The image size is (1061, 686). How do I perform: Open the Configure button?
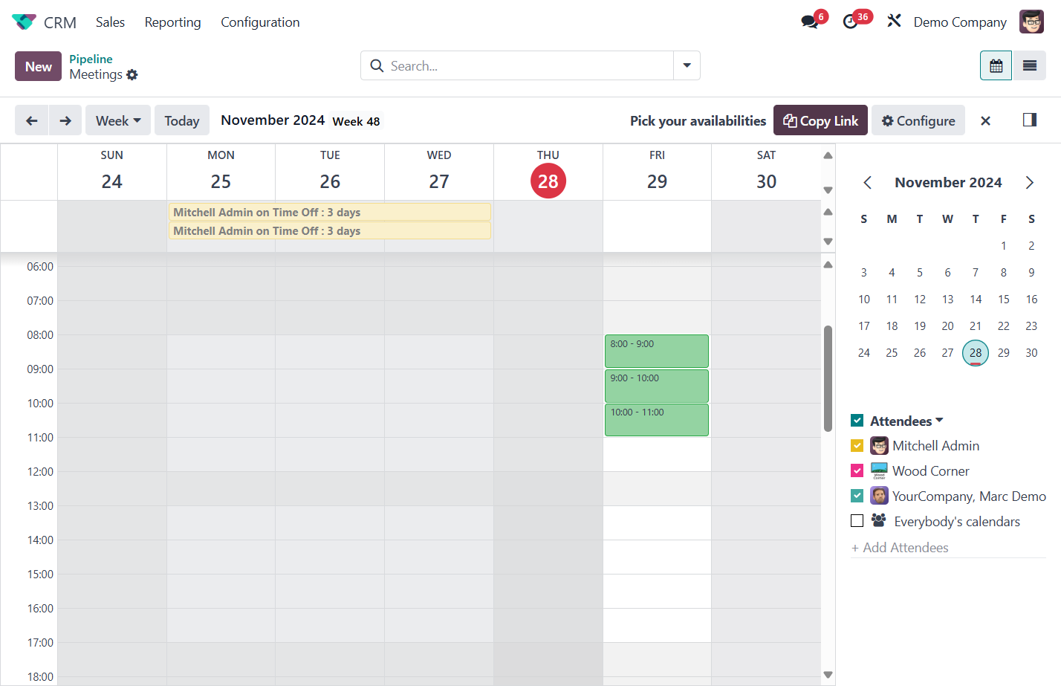click(918, 120)
